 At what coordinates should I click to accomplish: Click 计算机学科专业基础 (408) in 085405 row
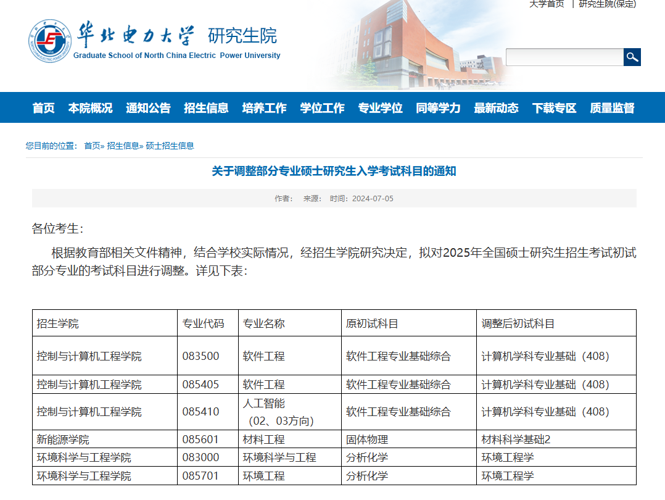pyautogui.click(x=545, y=385)
